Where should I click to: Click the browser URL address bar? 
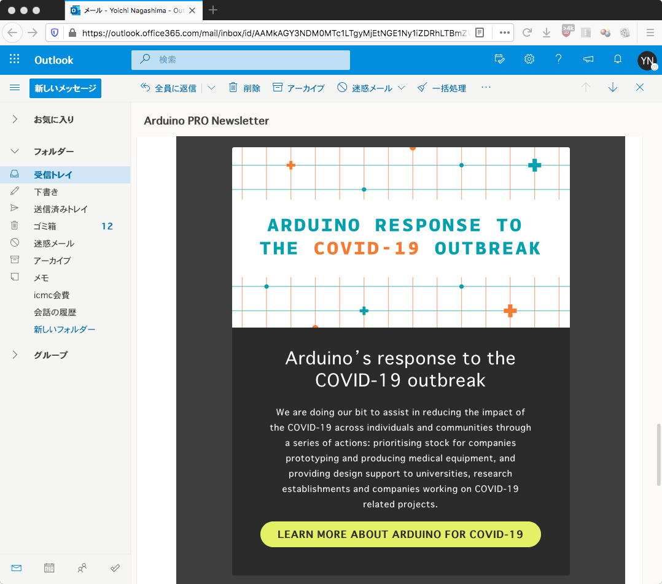[275, 33]
